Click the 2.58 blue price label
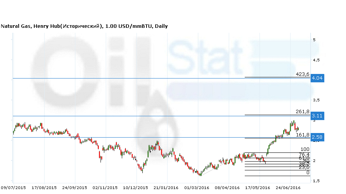The width and height of the screenshot is (346, 194). [317, 137]
